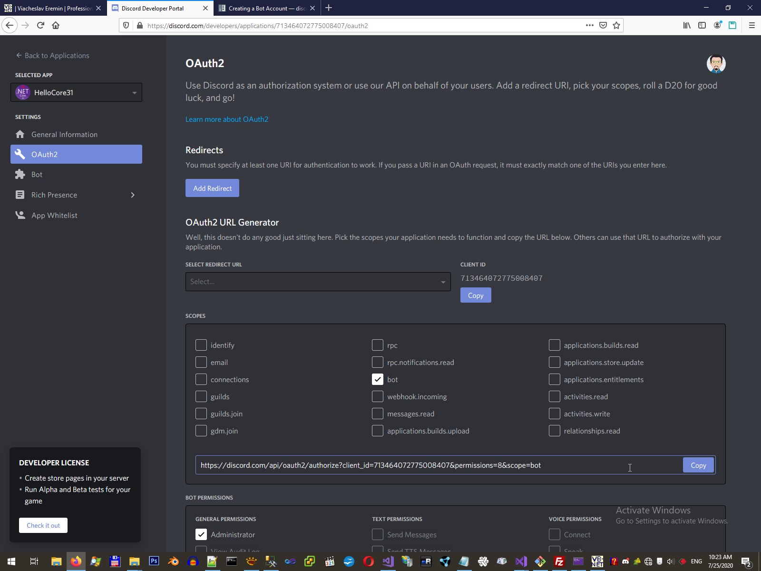761x571 pixels.
Task: Open the Learn more about OAuth2 link
Action: click(x=227, y=119)
